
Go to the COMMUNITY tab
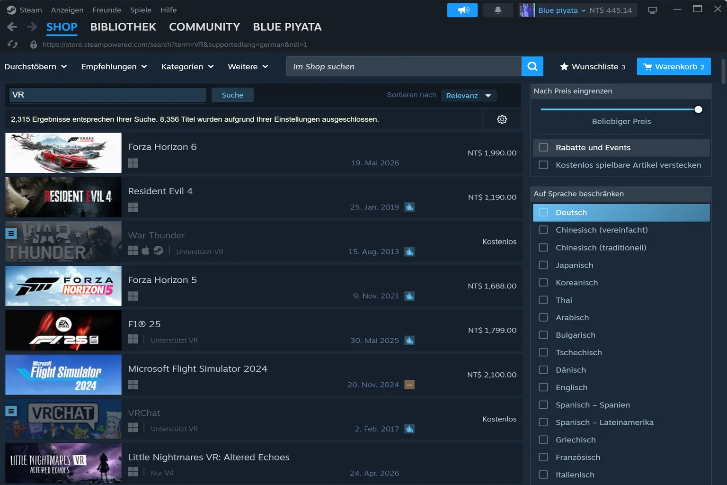coord(204,27)
